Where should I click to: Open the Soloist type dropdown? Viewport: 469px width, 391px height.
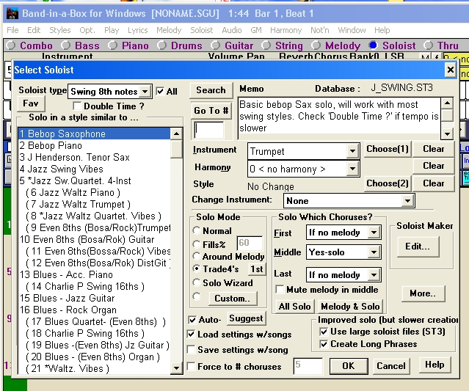(x=145, y=92)
